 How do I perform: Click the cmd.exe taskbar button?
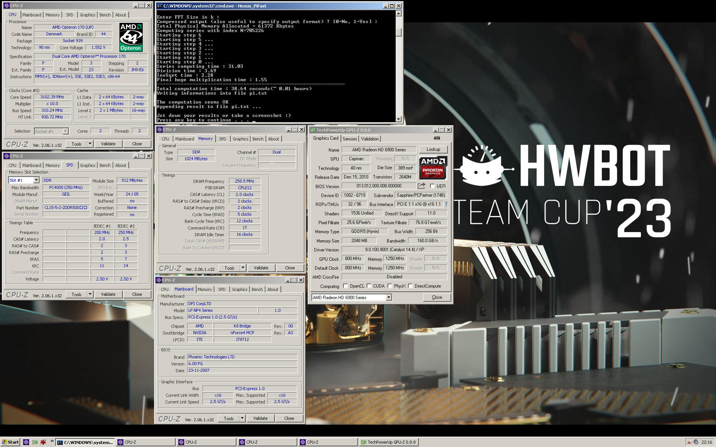(x=85, y=442)
